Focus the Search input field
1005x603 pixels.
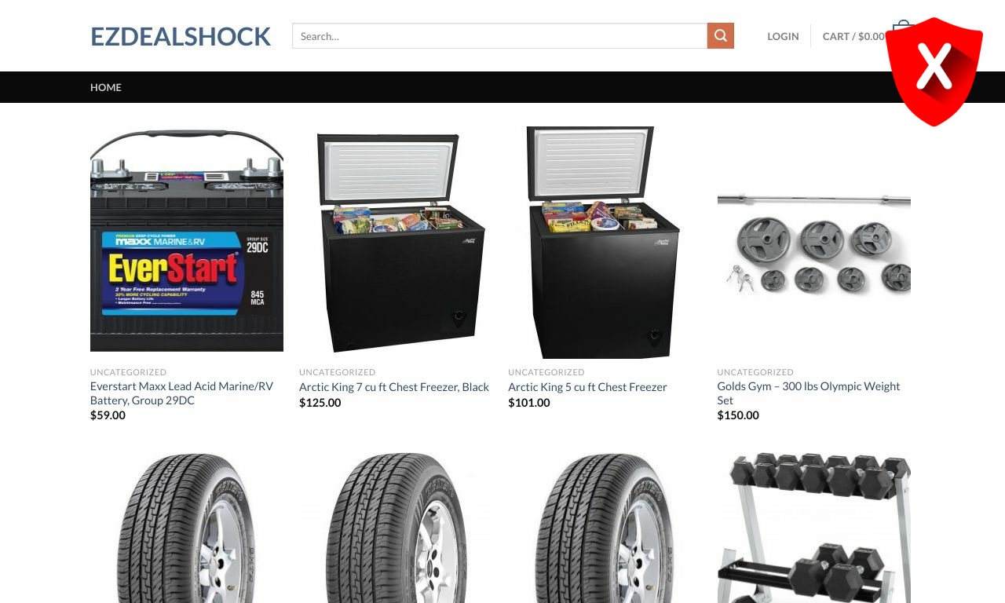499,35
